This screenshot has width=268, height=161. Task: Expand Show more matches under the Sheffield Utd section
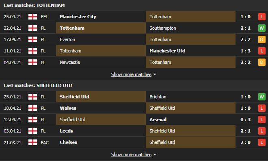[x=131, y=154]
